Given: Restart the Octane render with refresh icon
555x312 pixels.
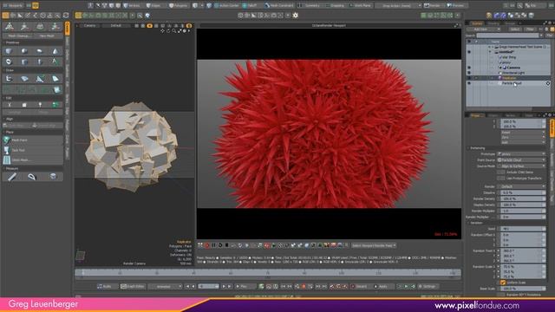Looking at the screenshot, I should tap(220, 245).
